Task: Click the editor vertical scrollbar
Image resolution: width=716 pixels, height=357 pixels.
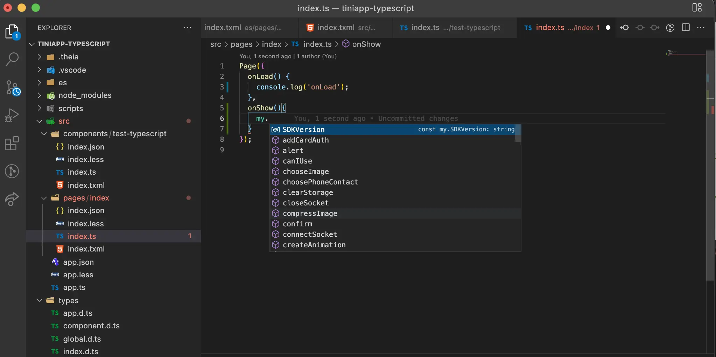Action: 710,166
